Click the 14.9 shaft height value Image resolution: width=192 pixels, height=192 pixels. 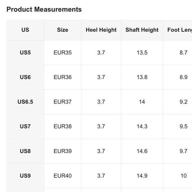pyautogui.click(x=142, y=176)
